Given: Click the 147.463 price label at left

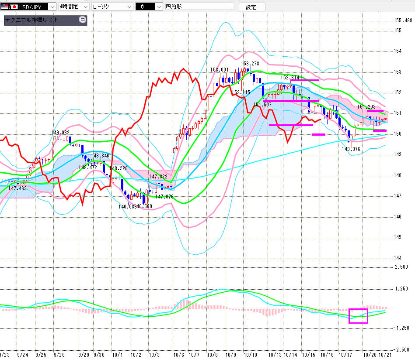Looking at the screenshot, I should pos(17,188).
